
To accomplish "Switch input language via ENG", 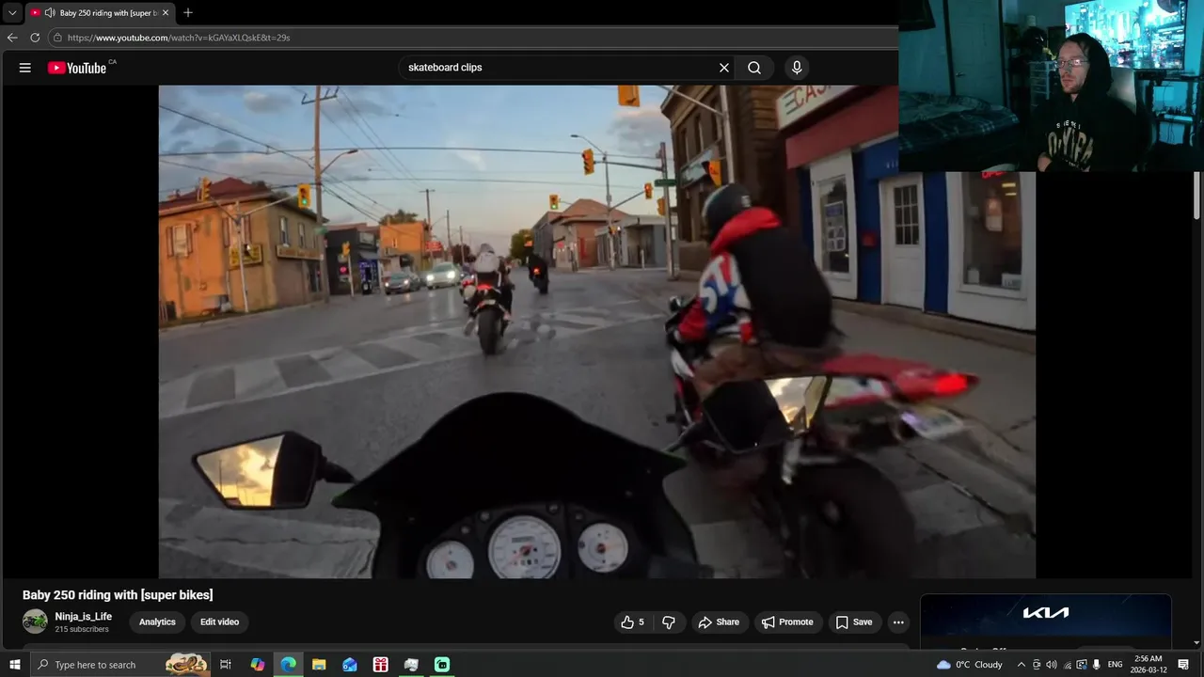I will click(x=1116, y=665).
